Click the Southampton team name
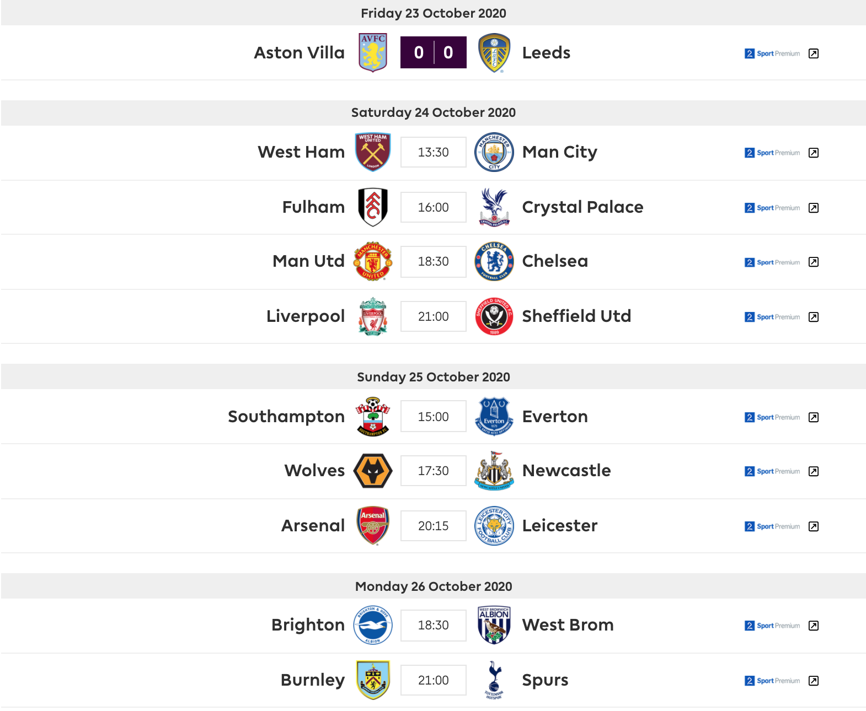This screenshot has width=866, height=711. tap(286, 417)
